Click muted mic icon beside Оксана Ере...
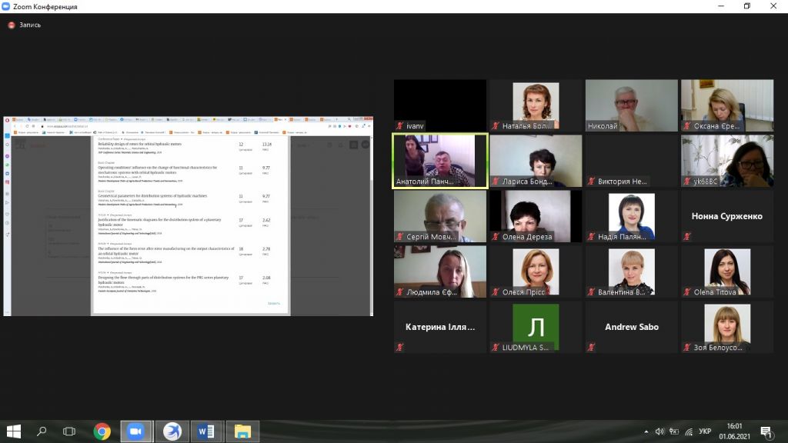 pyautogui.click(x=687, y=126)
